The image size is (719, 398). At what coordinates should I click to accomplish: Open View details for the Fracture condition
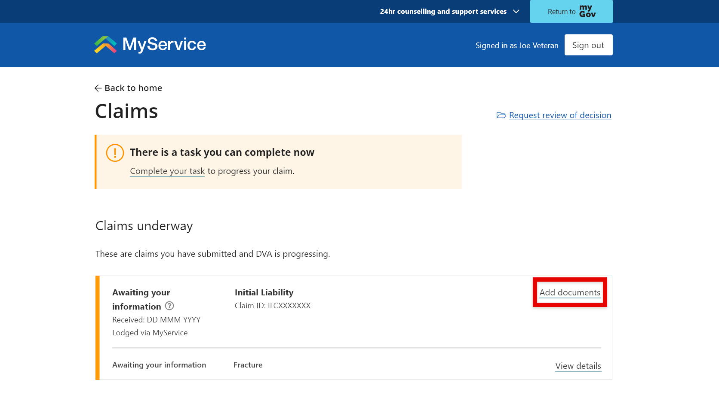pos(578,366)
